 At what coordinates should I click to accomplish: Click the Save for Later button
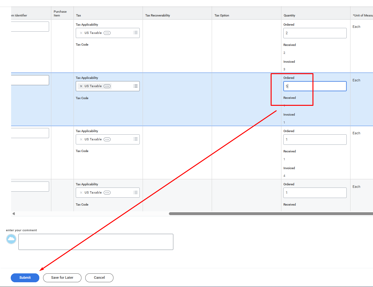point(62,278)
